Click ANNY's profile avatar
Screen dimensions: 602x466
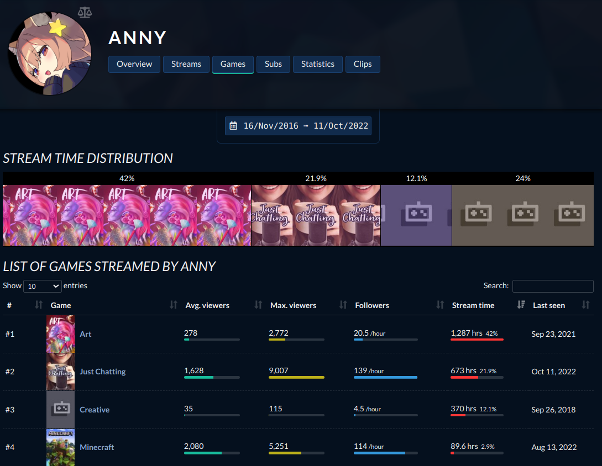(x=50, y=54)
